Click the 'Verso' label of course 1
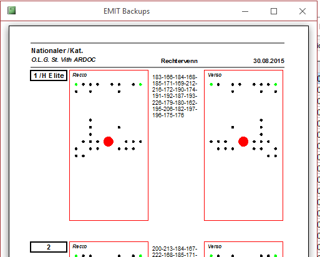This screenshot has height=257, width=320. point(215,75)
